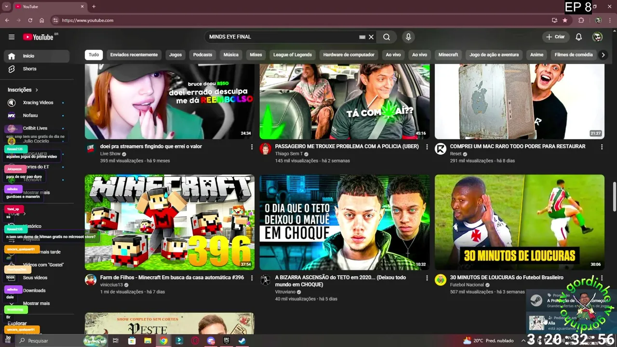Open a new browser tab
617x347 pixels.
pyautogui.click(x=94, y=7)
